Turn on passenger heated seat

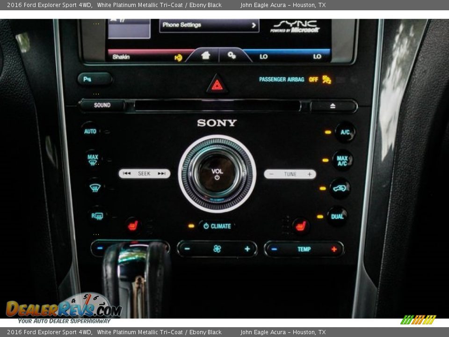click(x=300, y=226)
